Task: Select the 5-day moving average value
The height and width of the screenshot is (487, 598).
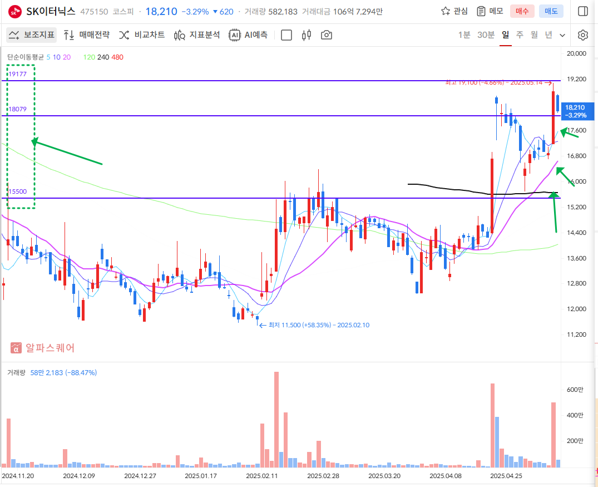Action: [x=48, y=57]
